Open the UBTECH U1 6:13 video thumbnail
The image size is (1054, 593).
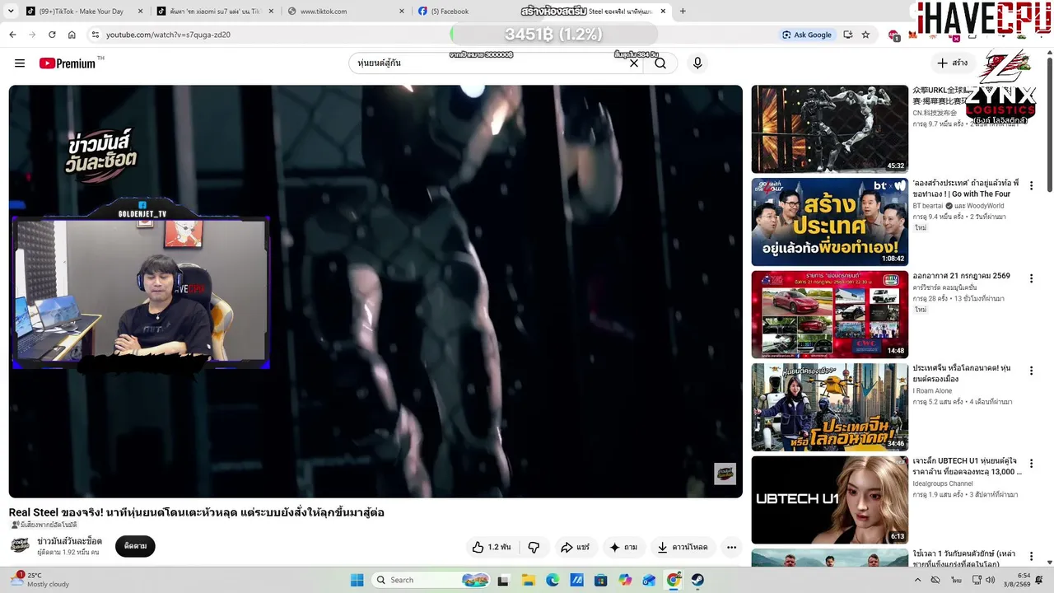[829, 500]
